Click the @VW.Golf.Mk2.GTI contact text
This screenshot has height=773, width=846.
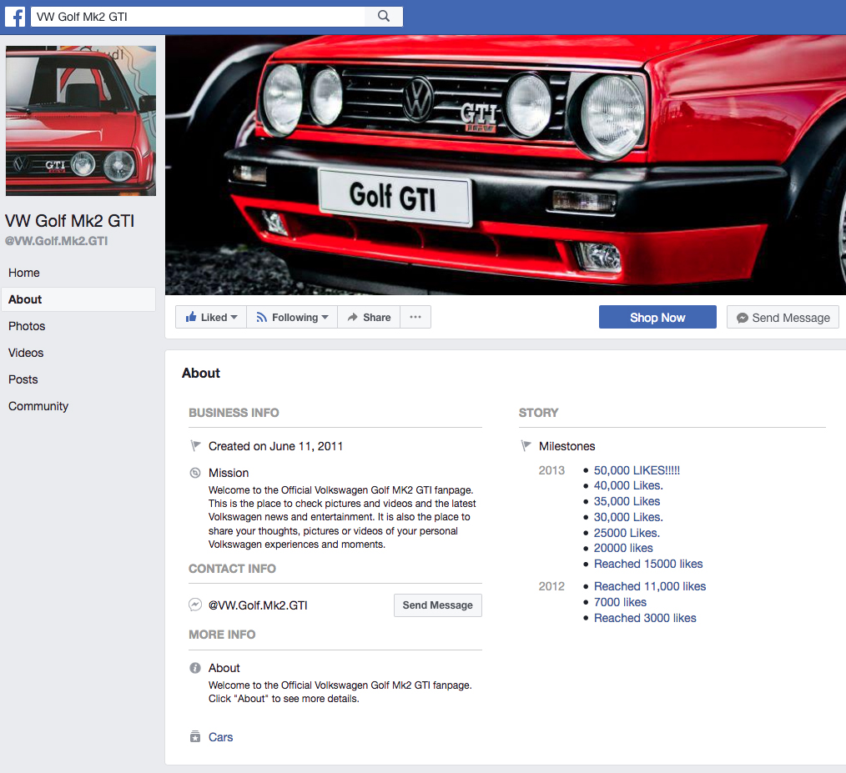point(258,605)
